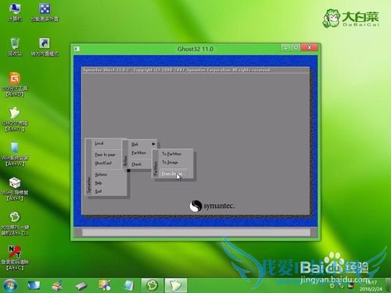Open the desktop shortcut right of Recycle Bin
The image size is (391, 293).
pos(45,47)
